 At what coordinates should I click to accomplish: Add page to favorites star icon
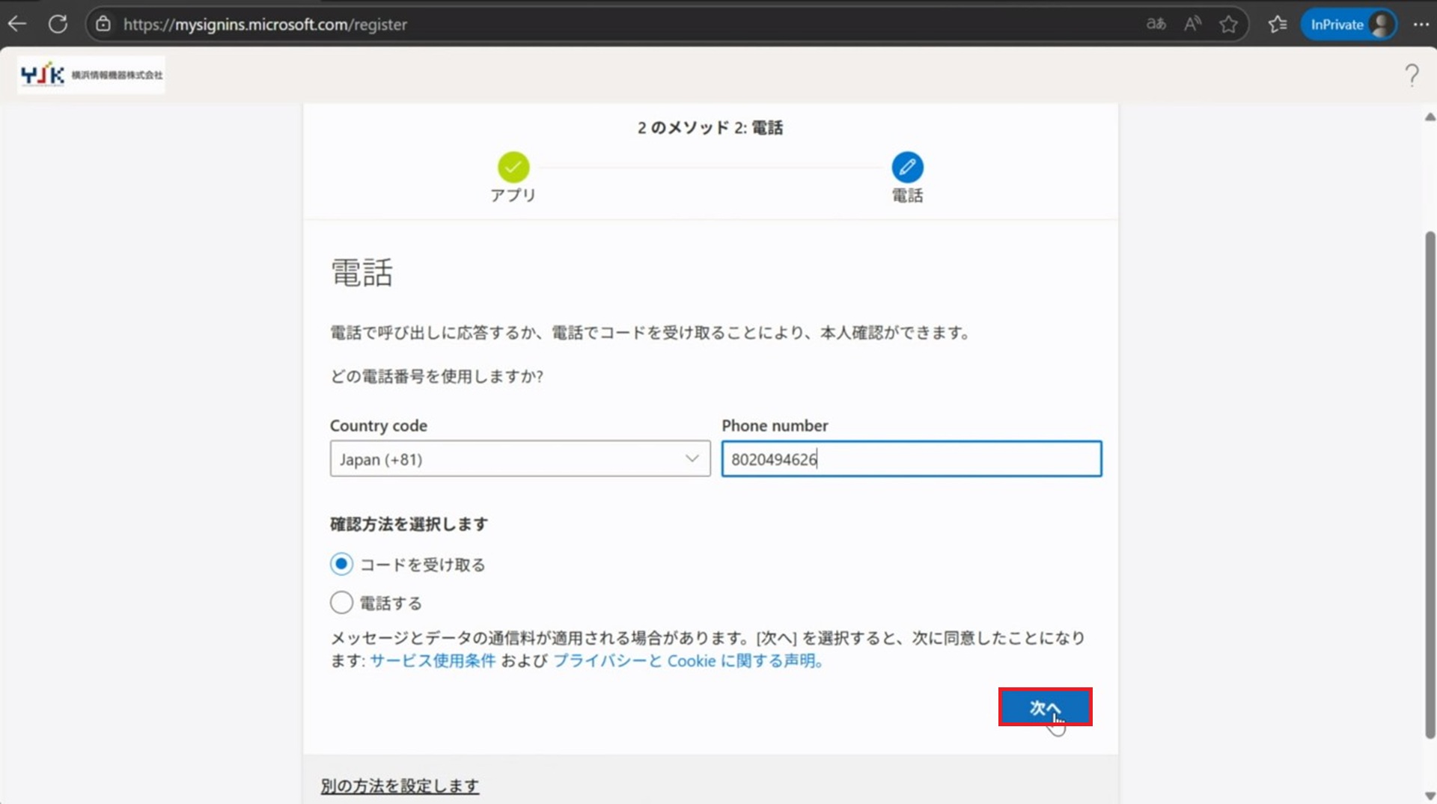pyautogui.click(x=1228, y=24)
